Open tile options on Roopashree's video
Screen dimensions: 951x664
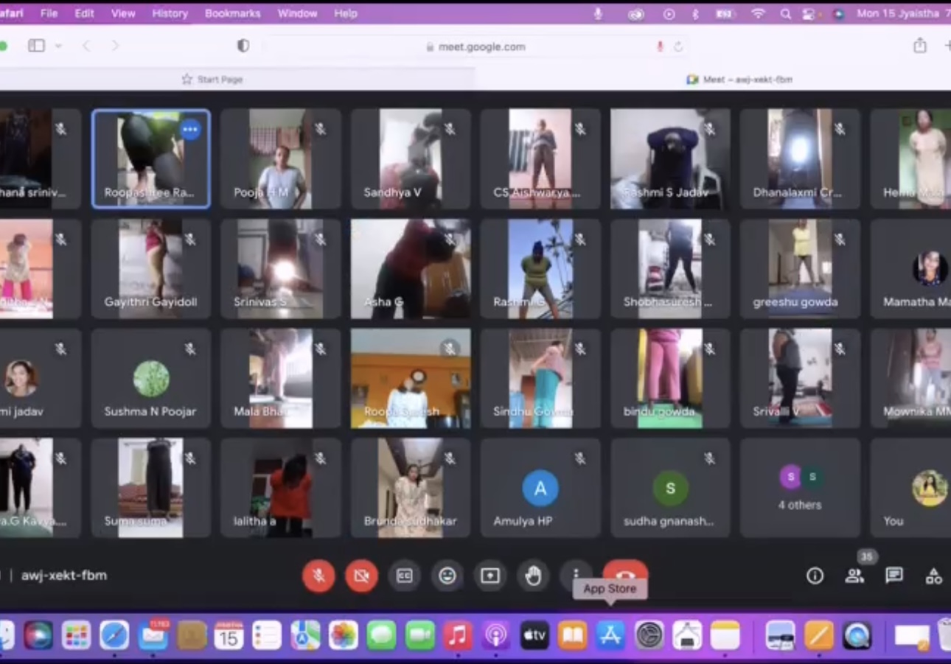tap(190, 129)
